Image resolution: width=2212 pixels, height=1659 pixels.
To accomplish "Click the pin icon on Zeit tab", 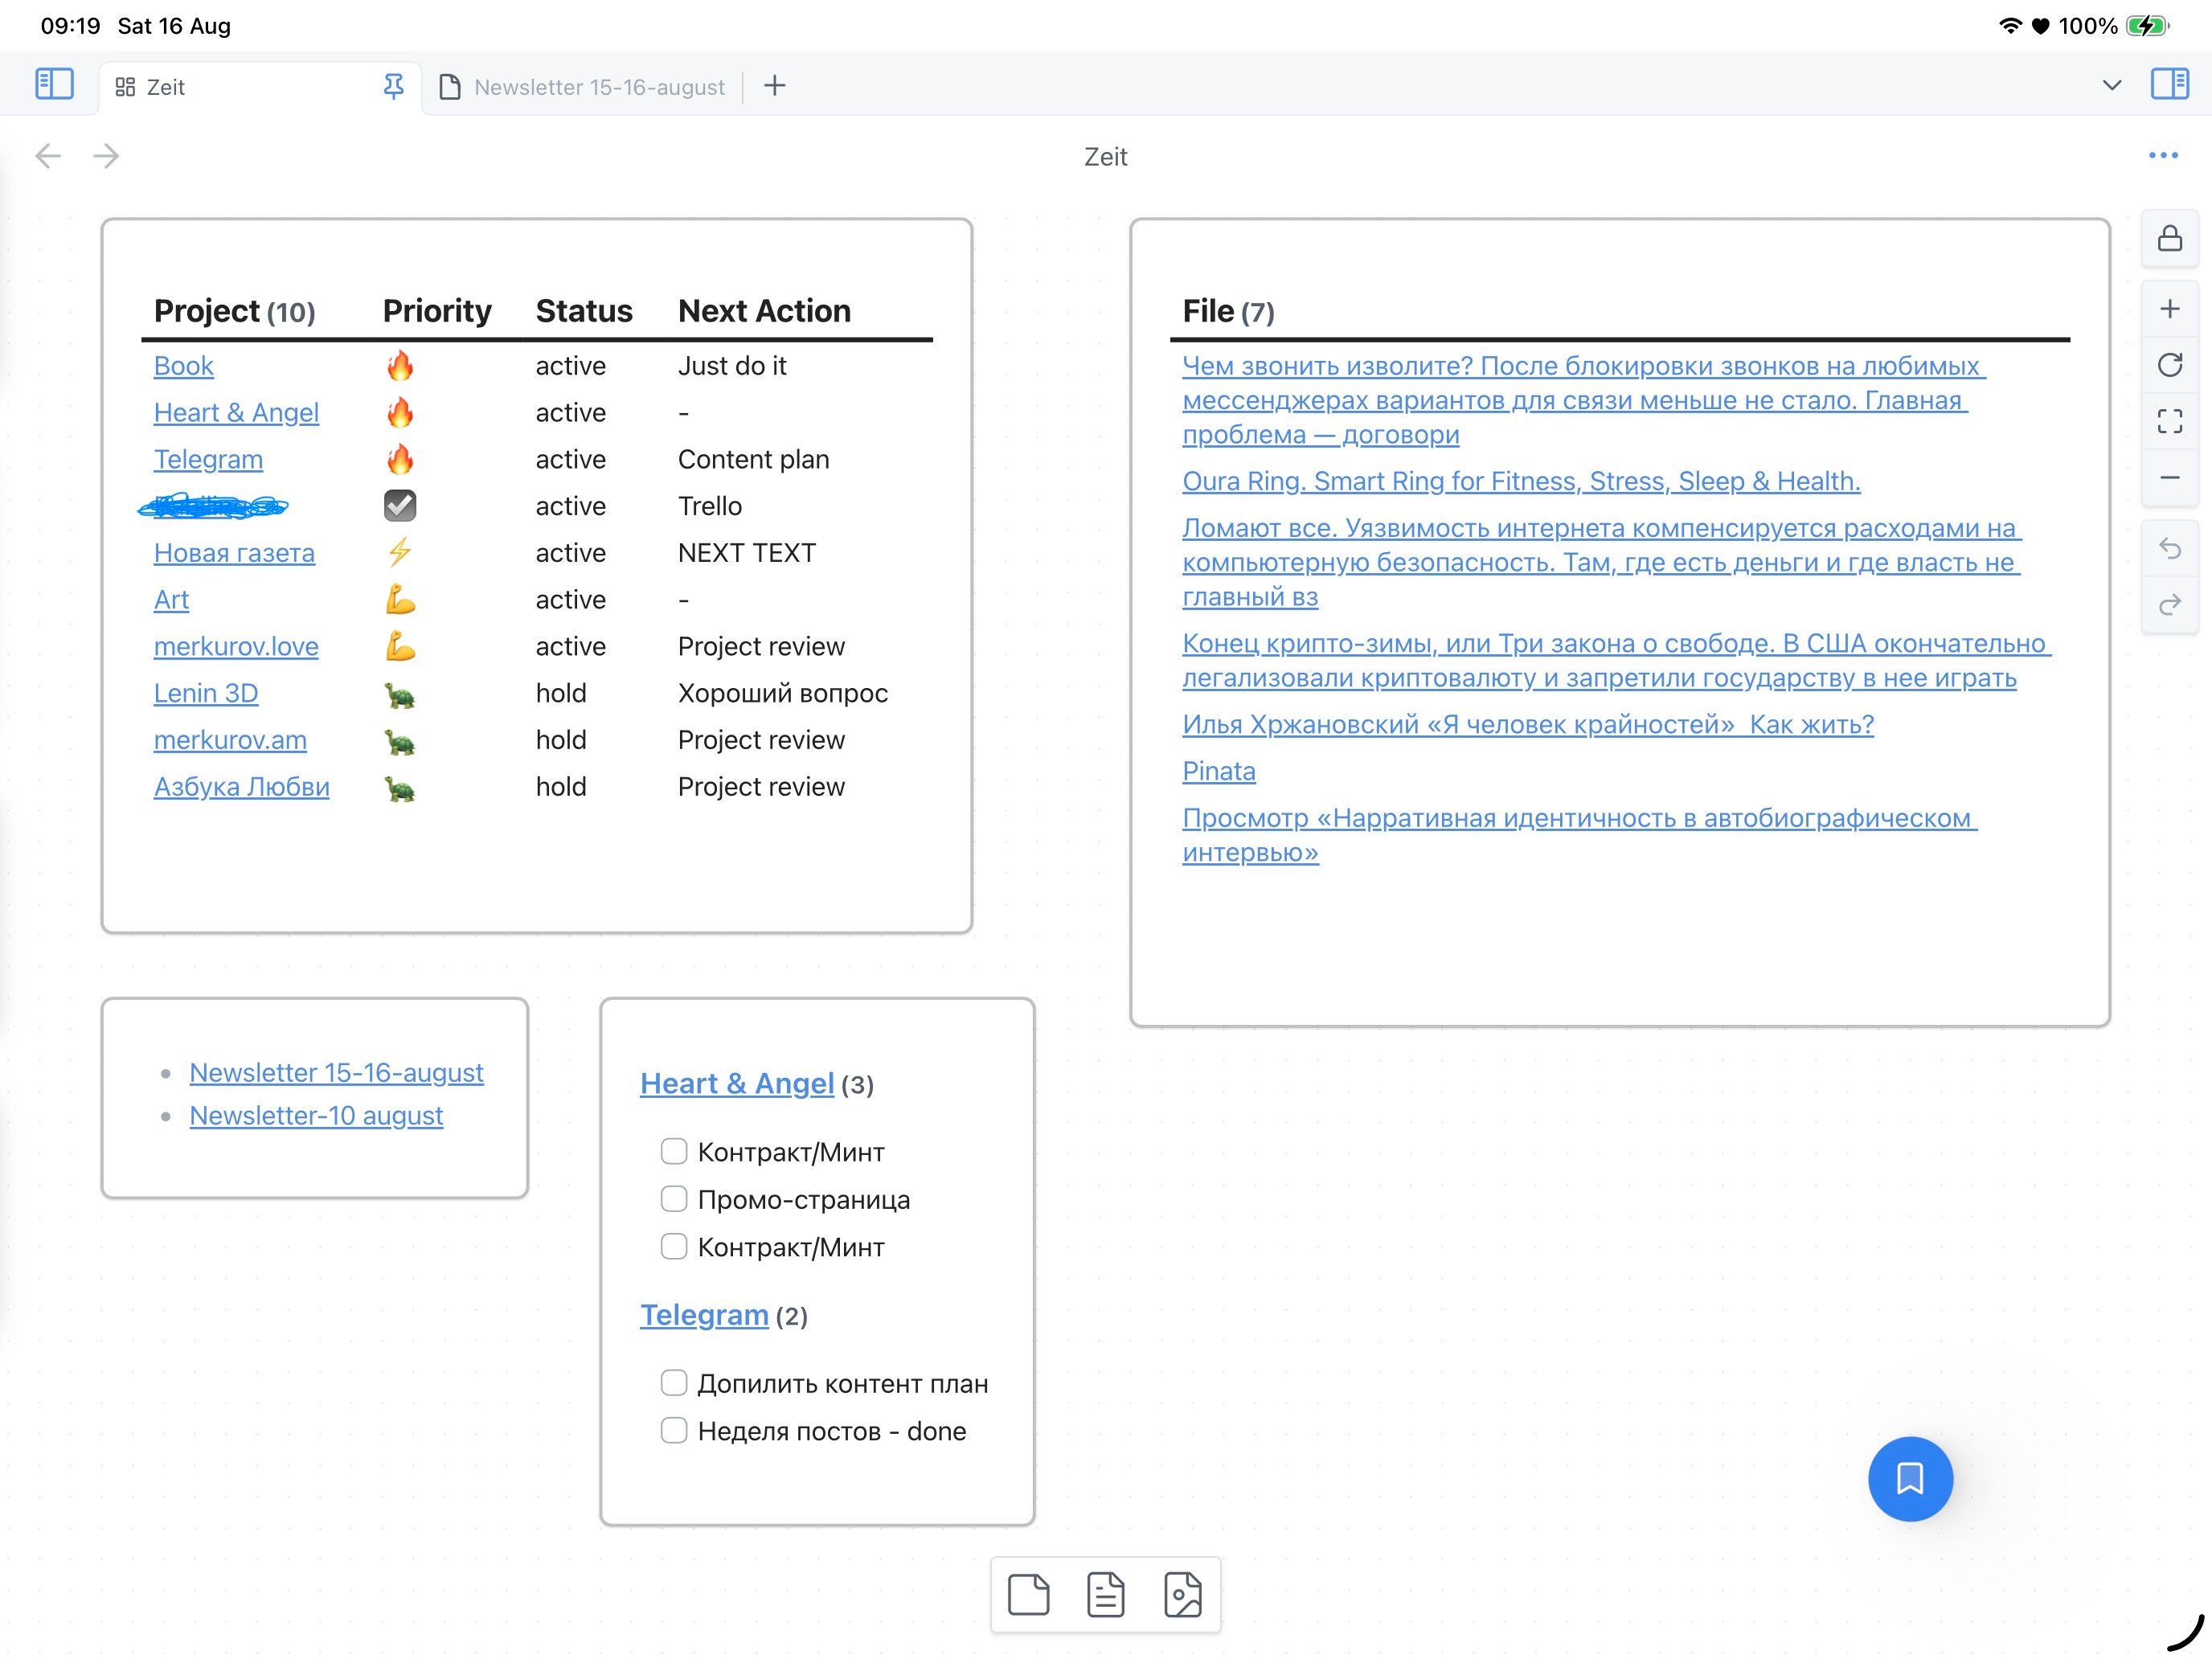I will (x=394, y=87).
